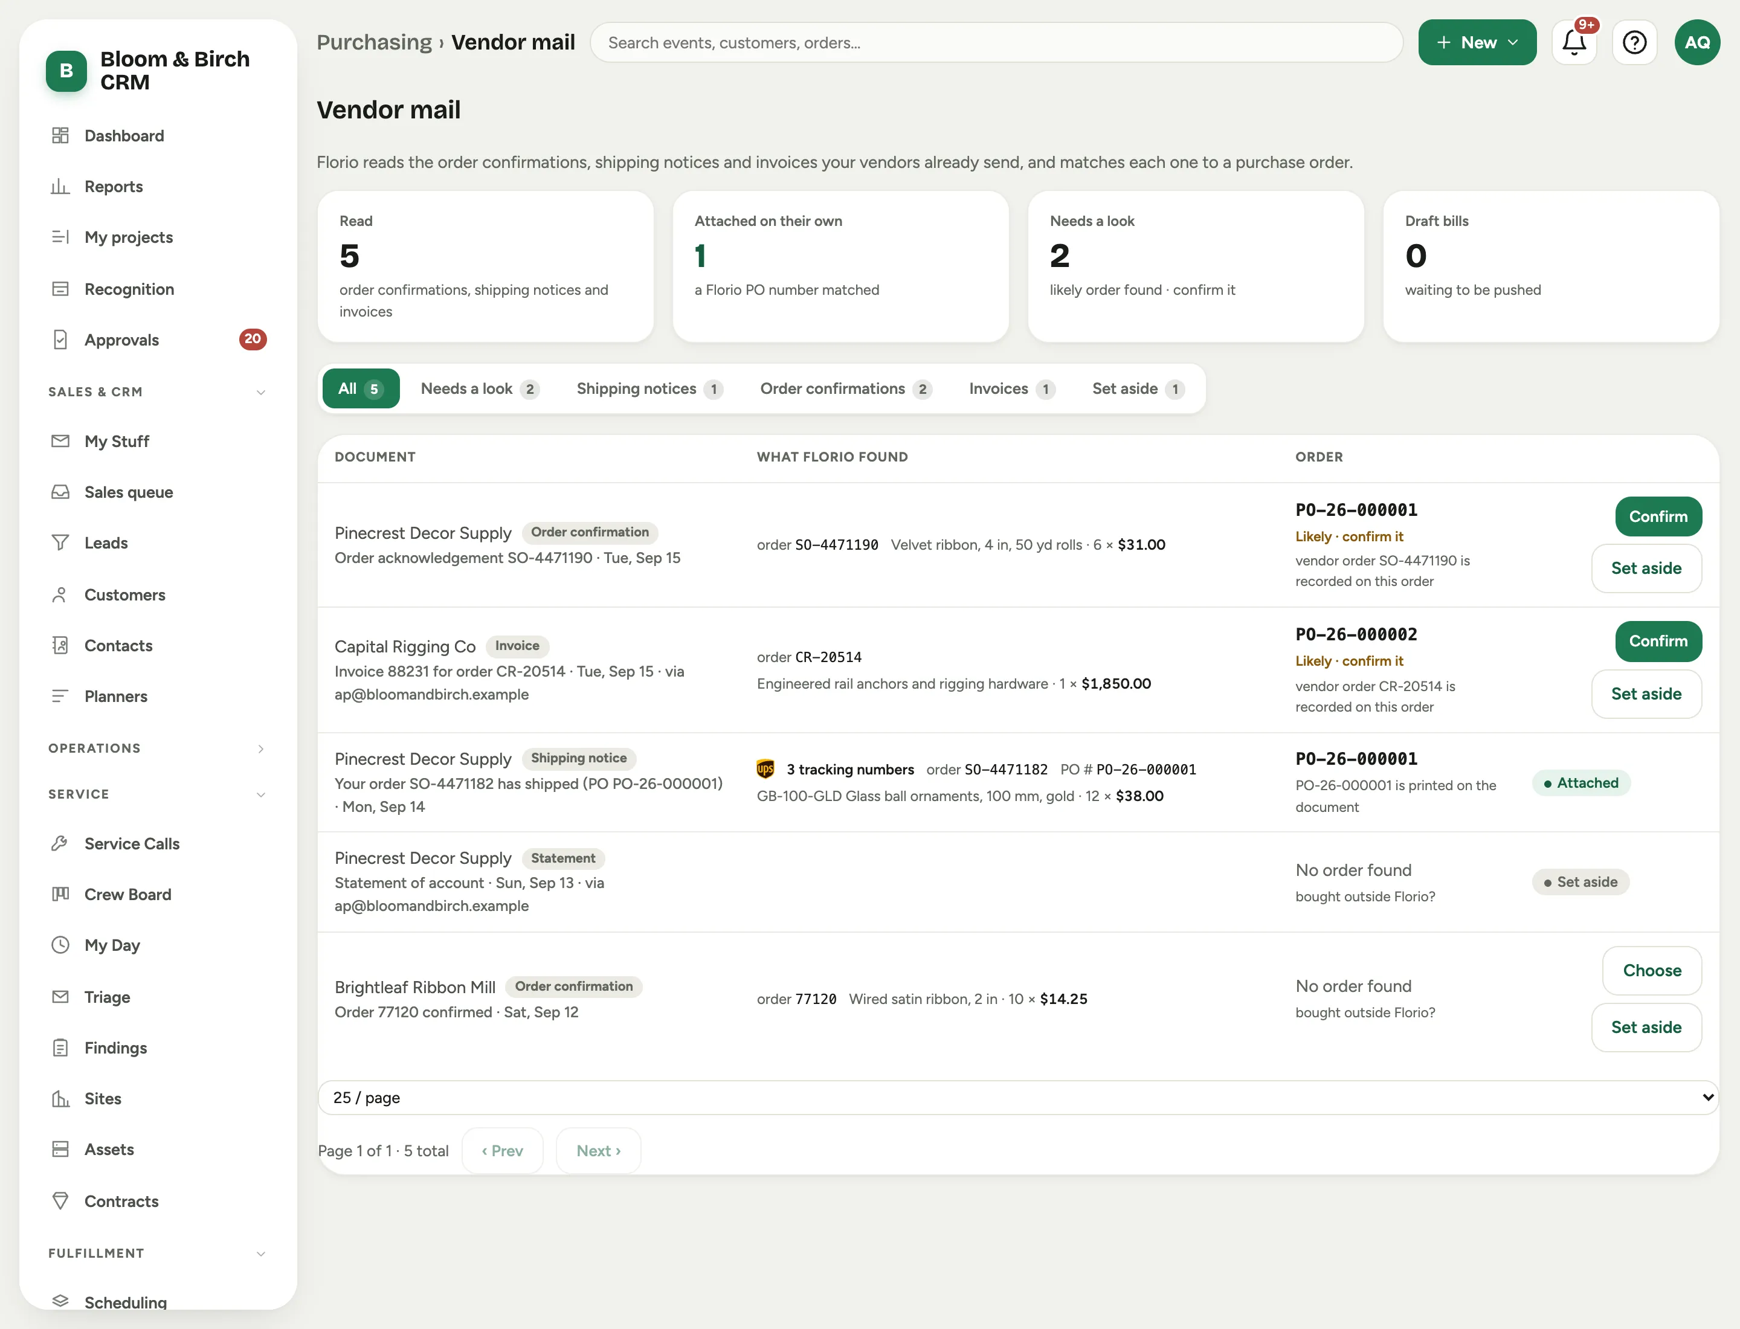Open the Dashboard icon in sidebar
The height and width of the screenshot is (1329, 1740).
click(60, 135)
